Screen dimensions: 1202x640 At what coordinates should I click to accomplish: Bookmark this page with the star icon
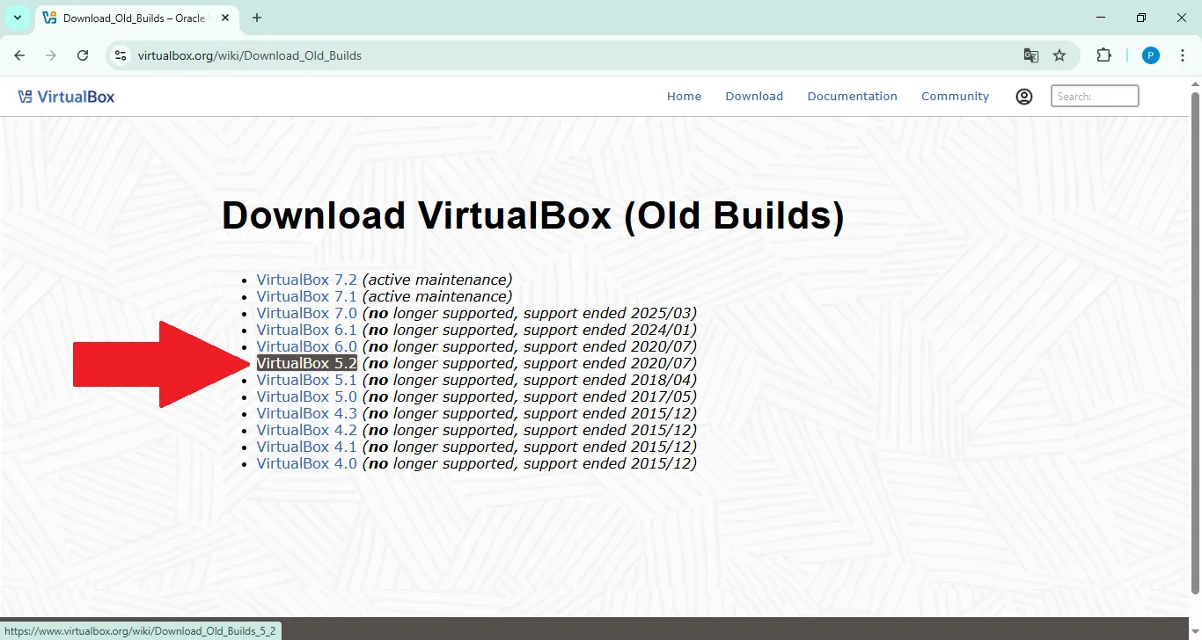point(1059,55)
